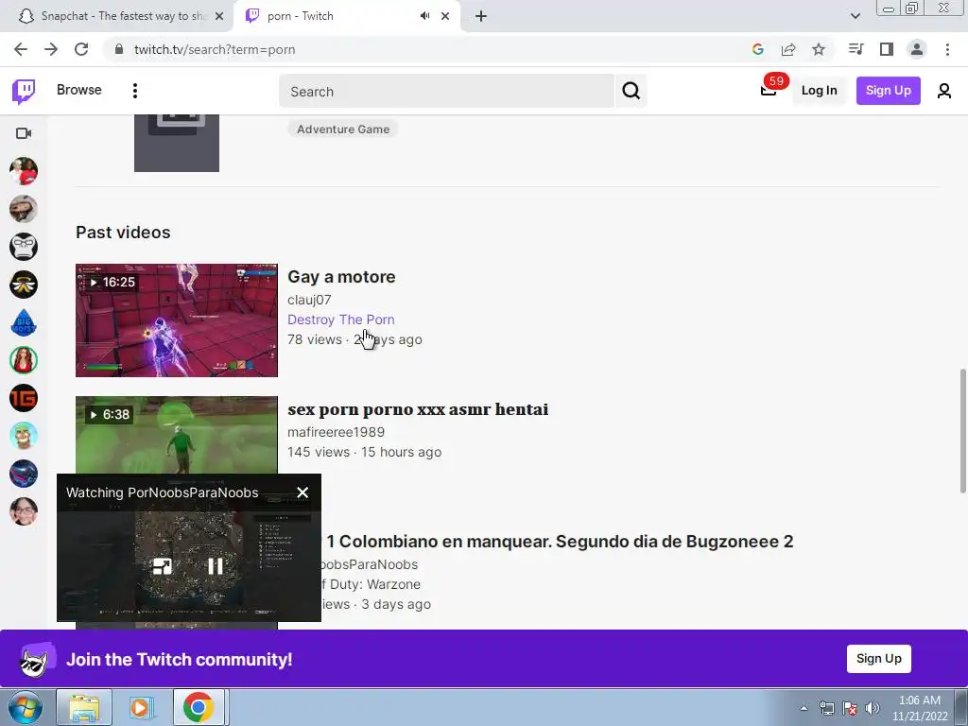Pause the mini player stream
The height and width of the screenshot is (726, 968).
click(215, 566)
